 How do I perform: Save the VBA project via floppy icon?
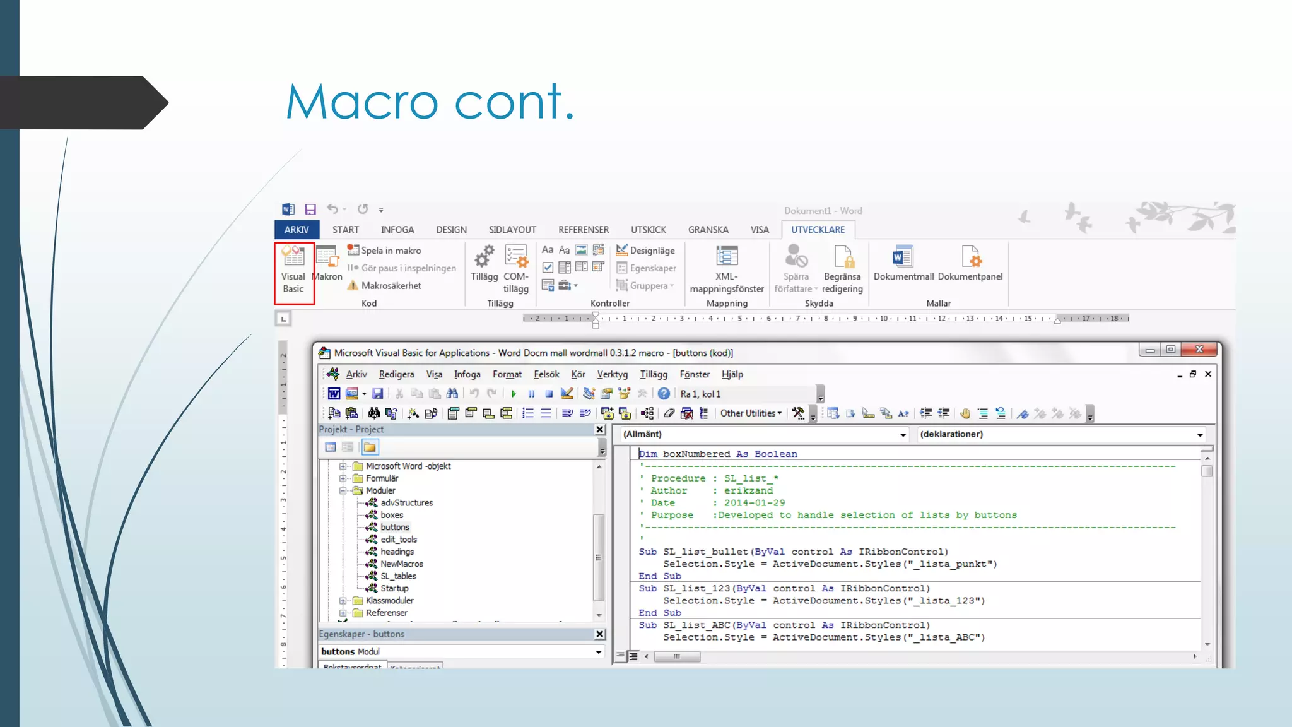point(377,394)
